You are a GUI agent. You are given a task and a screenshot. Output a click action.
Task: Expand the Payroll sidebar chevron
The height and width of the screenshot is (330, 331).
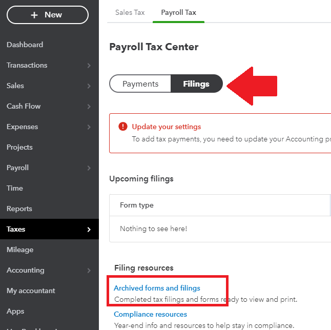[x=89, y=168]
